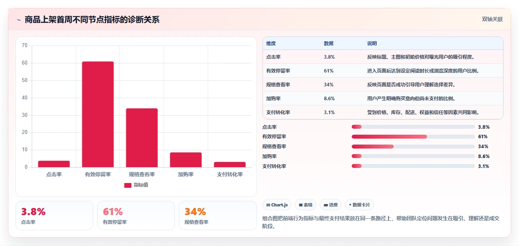Click the 说明 column header
The image size is (519, 246).
coord(372,43)
